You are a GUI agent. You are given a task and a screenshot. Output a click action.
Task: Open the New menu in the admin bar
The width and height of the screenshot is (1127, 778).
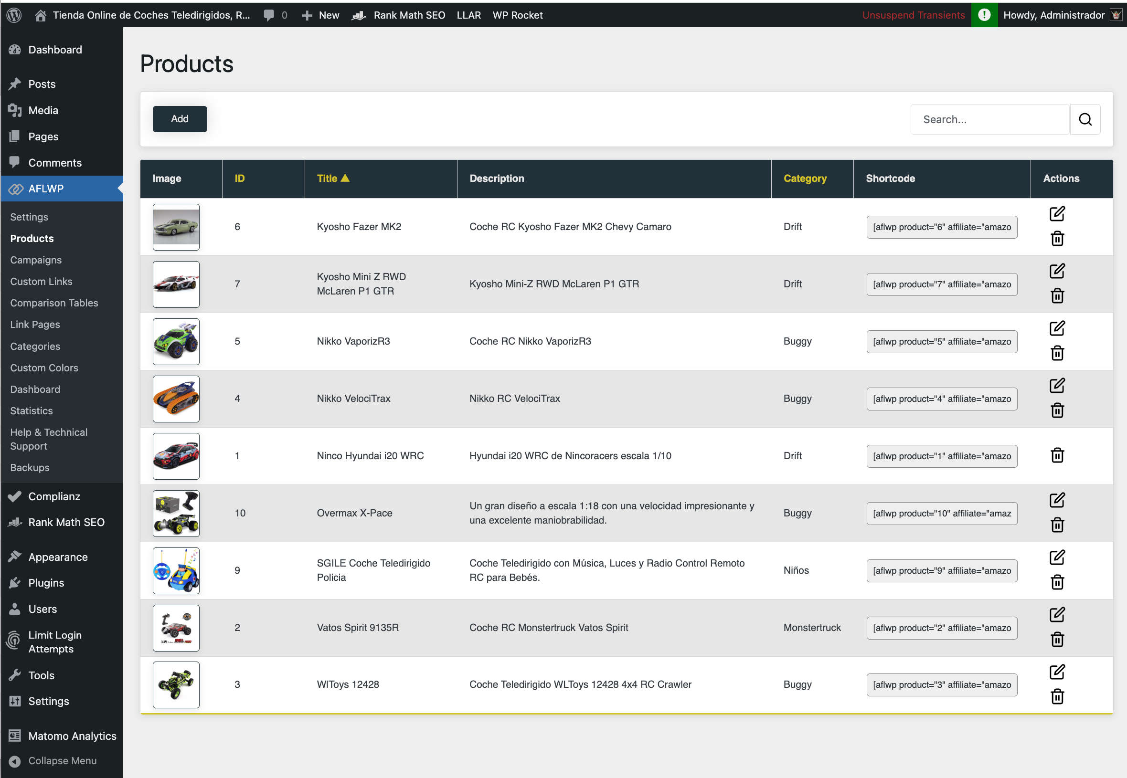[x=320, y=15]
